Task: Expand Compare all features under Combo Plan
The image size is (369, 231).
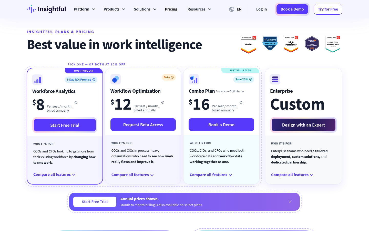Action: coord(211,175)
